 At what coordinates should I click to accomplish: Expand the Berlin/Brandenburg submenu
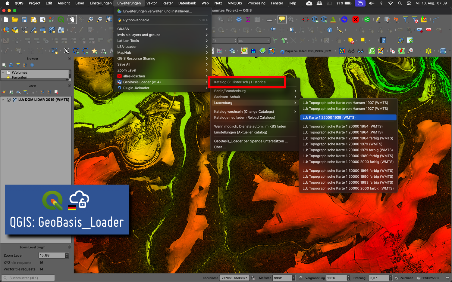pos(255,91)
